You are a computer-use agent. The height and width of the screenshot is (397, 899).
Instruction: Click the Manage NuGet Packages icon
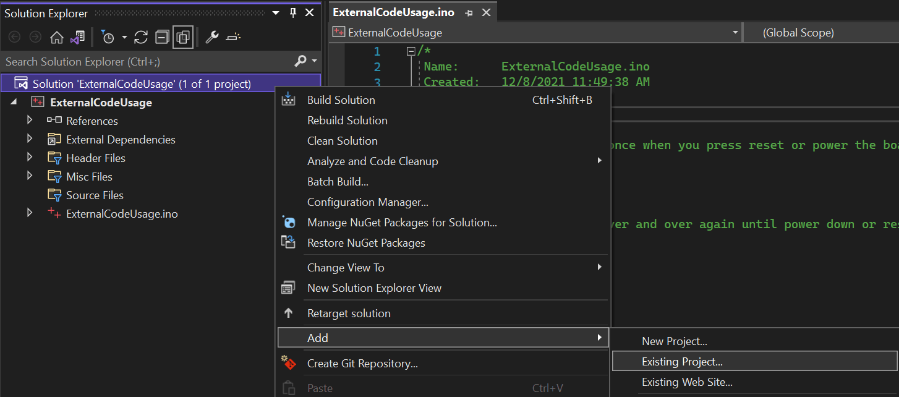[x=289, y=223]
